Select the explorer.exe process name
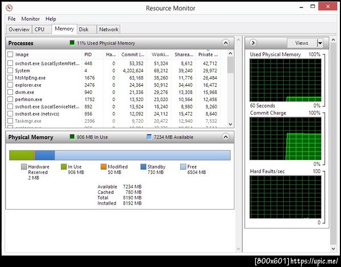Screen dimensions: 341x267 [28, 85]
